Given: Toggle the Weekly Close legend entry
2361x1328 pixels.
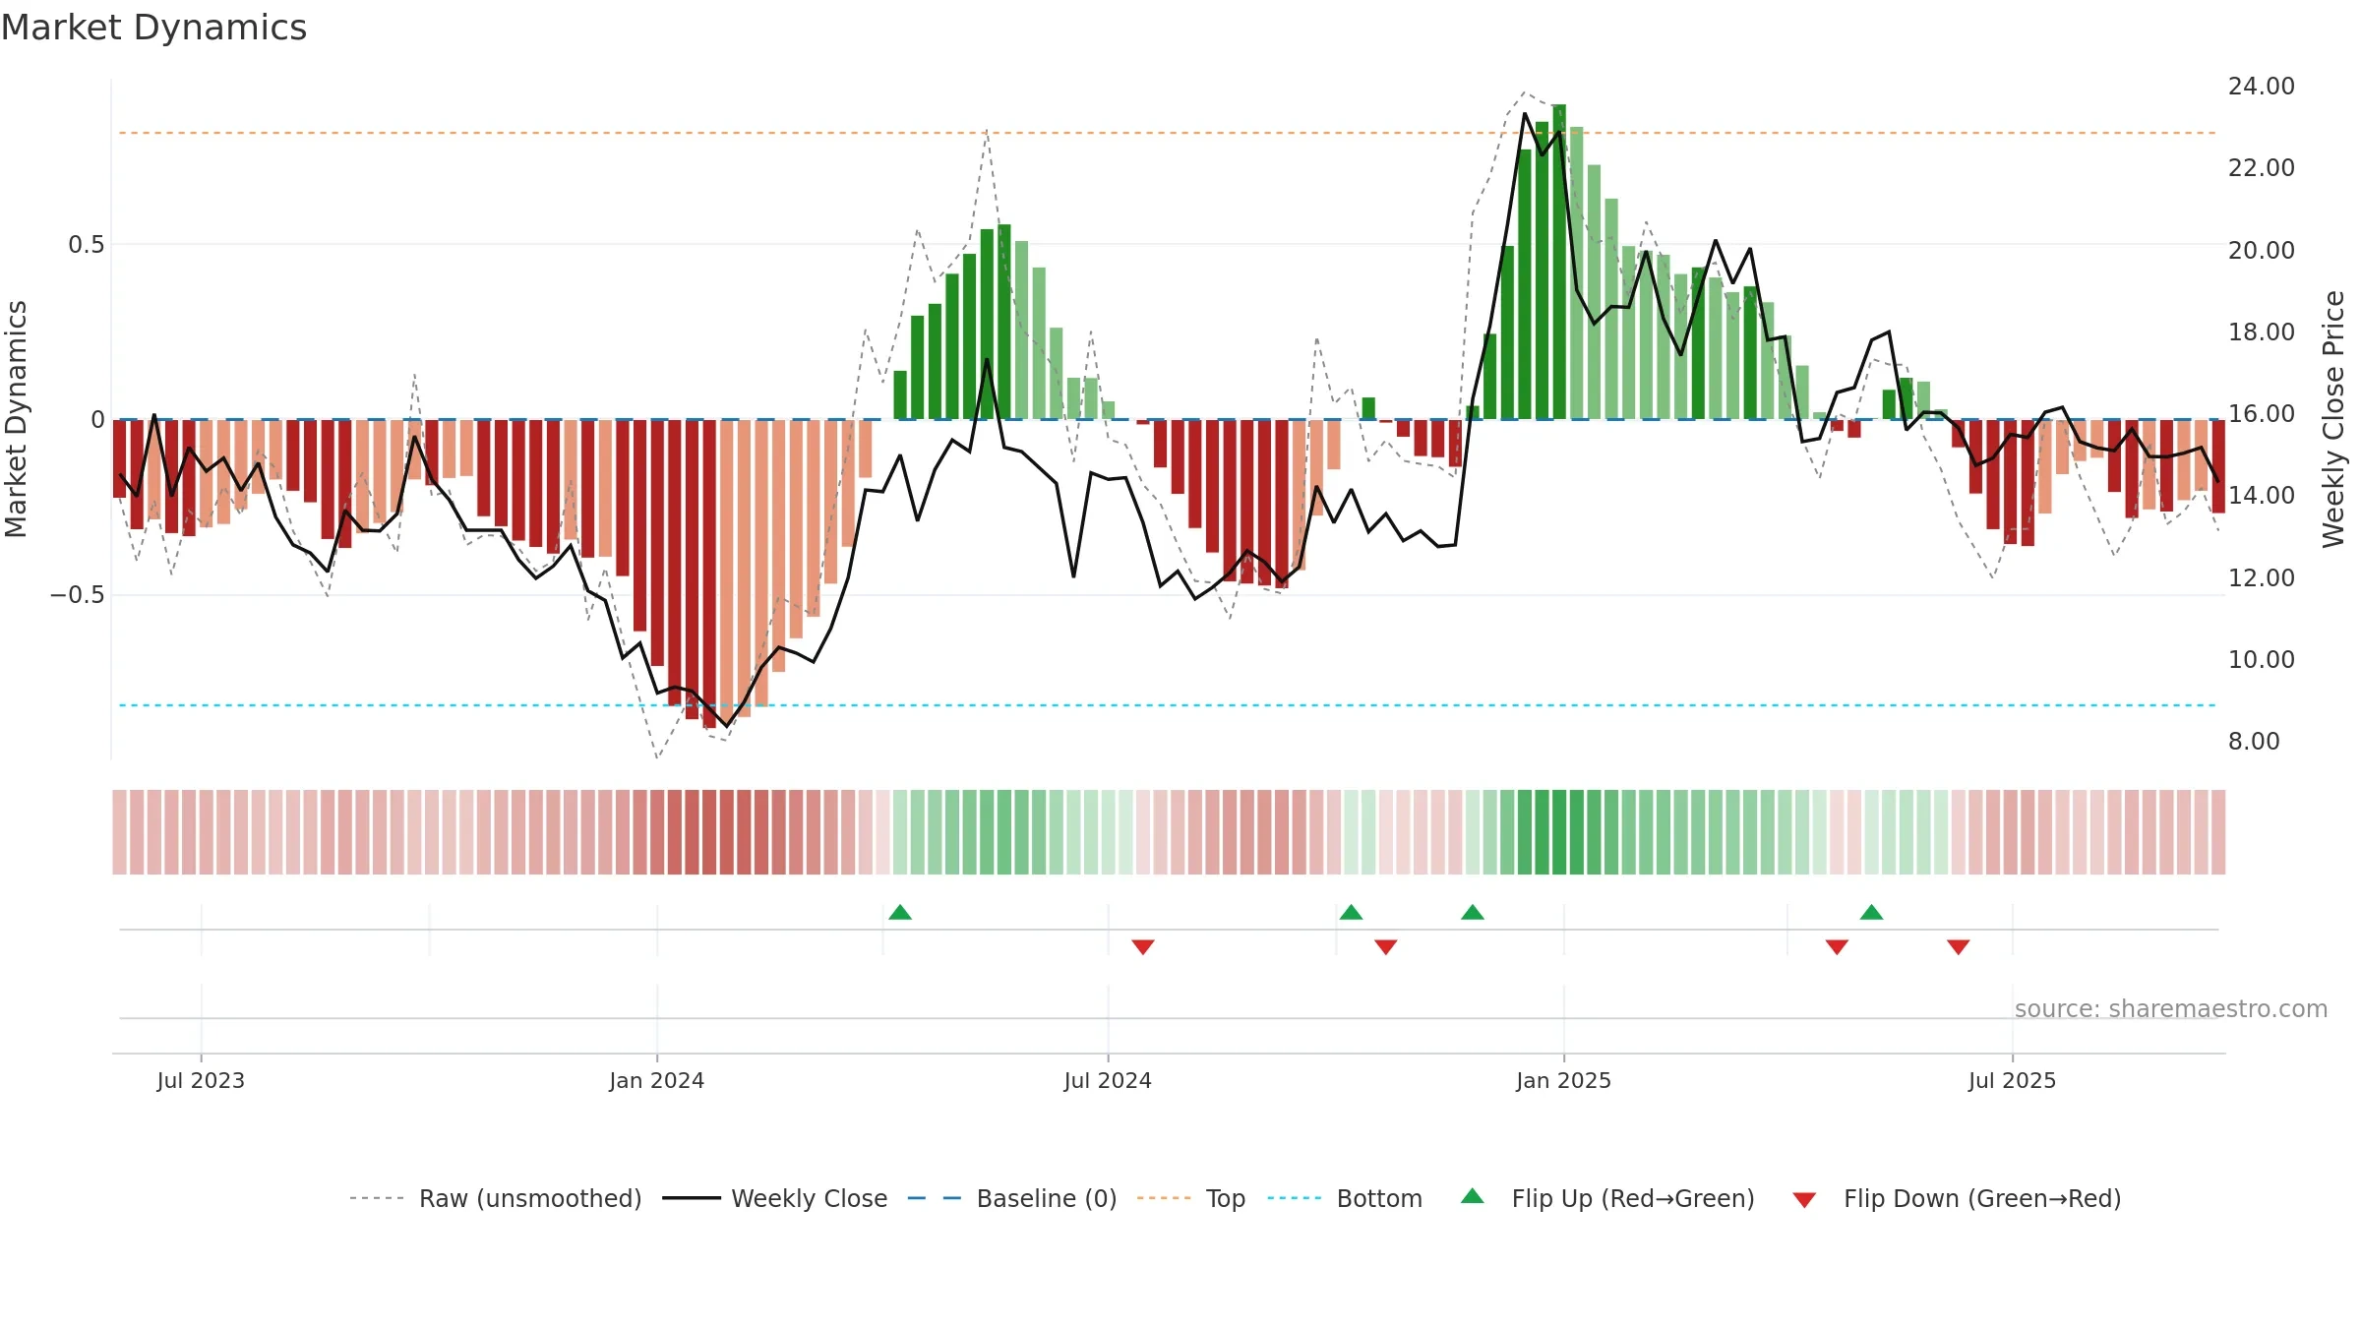Looking at the screenshot, I should [x=775, y=1198].
